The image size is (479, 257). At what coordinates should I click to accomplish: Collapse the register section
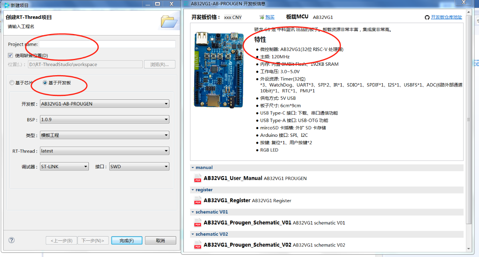click(x=192, y=190)
